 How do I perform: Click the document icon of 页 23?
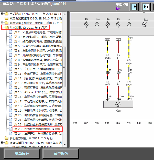pyautogui.click(x=11, y=129)
